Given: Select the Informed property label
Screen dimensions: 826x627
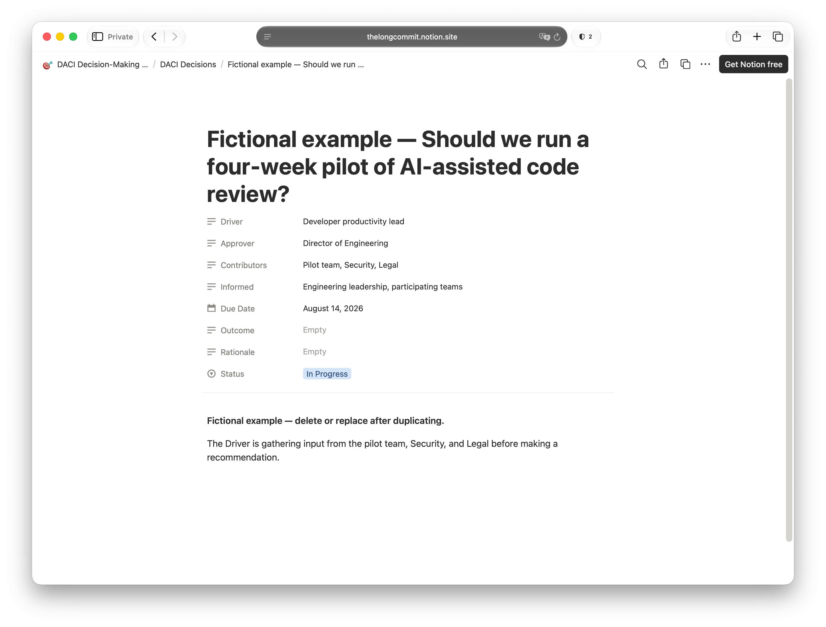Looking at the screenshot, I should [x=237, y=287].
